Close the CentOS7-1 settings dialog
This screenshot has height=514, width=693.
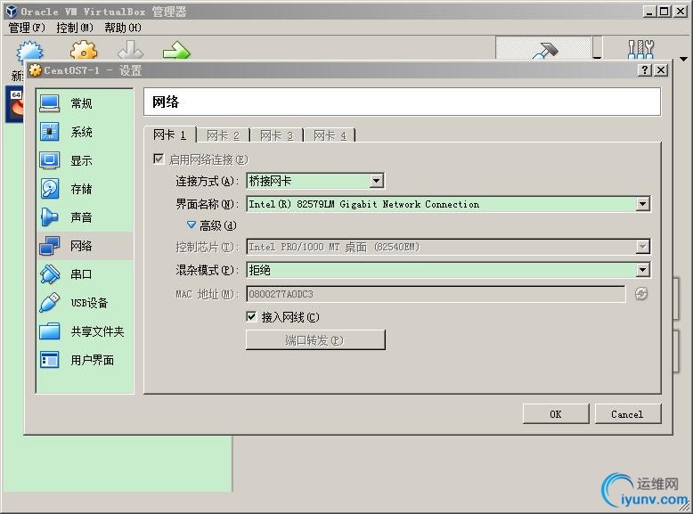[x=661, y=69]
